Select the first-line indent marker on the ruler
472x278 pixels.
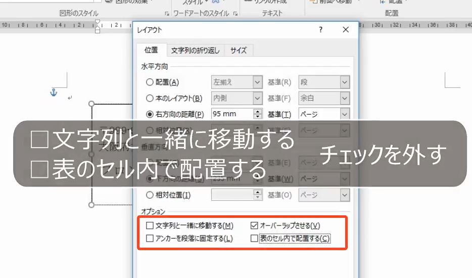pyautogui.click(x=97, y=22)
